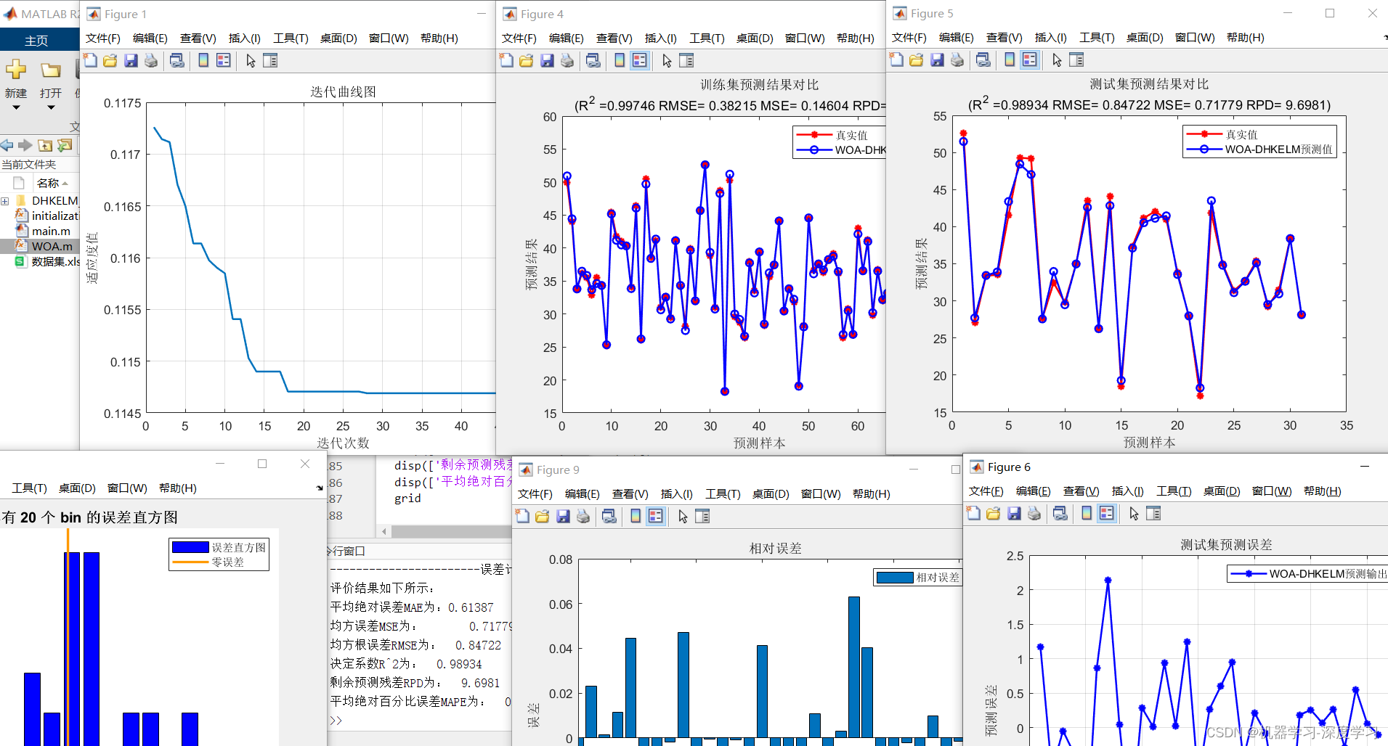Activate the Link Plot icon in Figure 4
The image size is (1388, 746).
(x=593, y=61)
